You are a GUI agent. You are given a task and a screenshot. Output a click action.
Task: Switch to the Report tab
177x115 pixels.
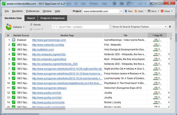point(31,18)
